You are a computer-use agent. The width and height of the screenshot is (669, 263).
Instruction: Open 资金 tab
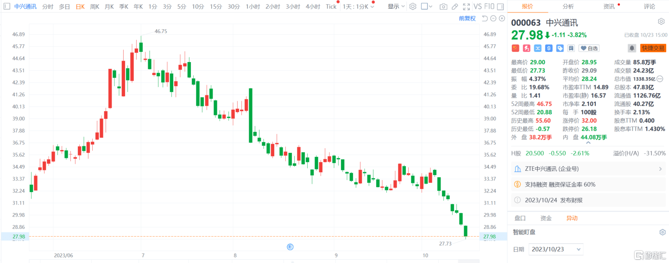[x=546, y=218]
